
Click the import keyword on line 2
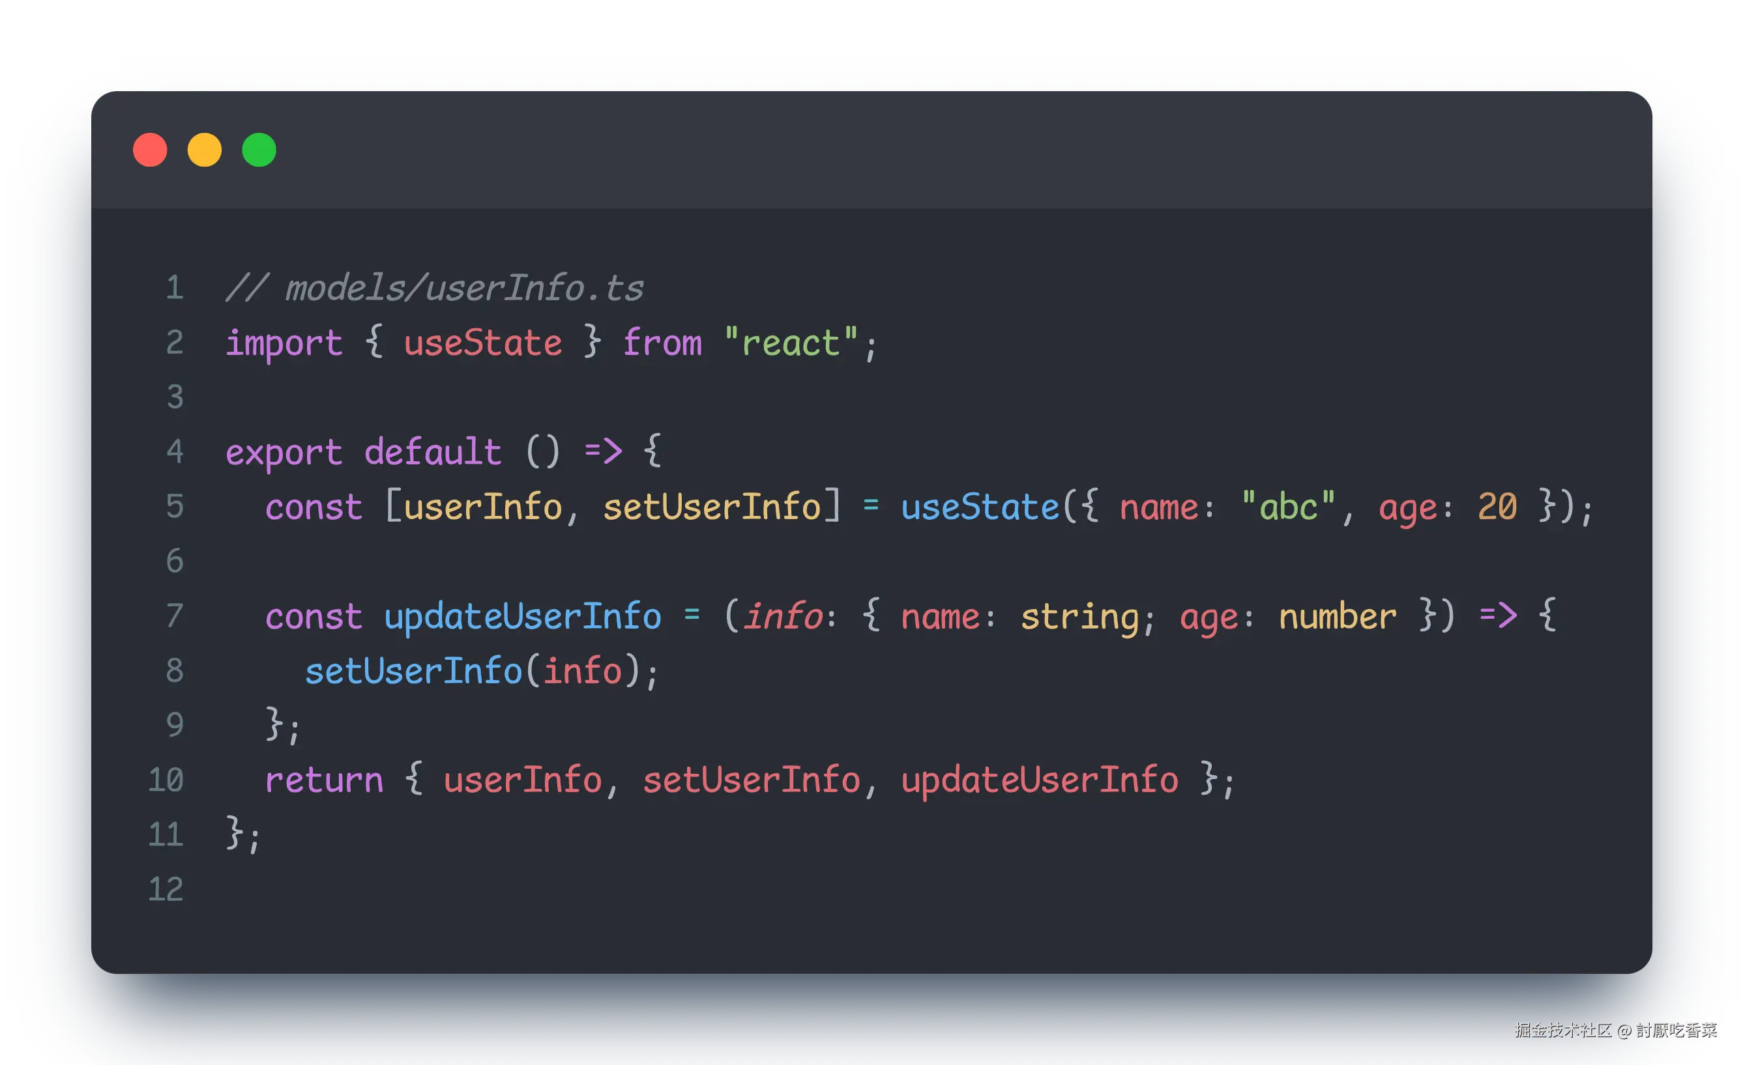(x=284, y=343)
